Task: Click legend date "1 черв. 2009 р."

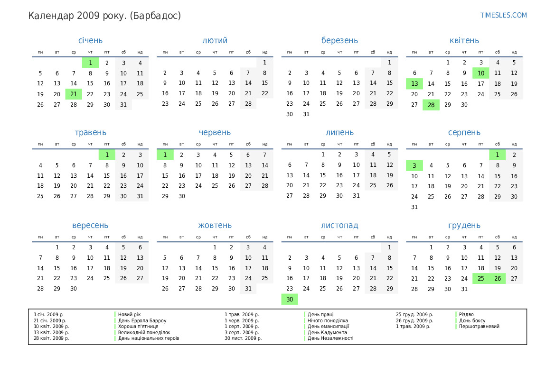Action: [x=242, y=320]
